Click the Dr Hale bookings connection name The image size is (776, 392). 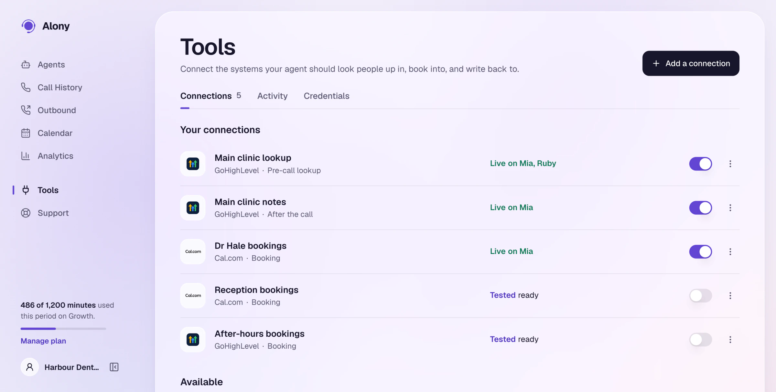[x=251, y=246]
